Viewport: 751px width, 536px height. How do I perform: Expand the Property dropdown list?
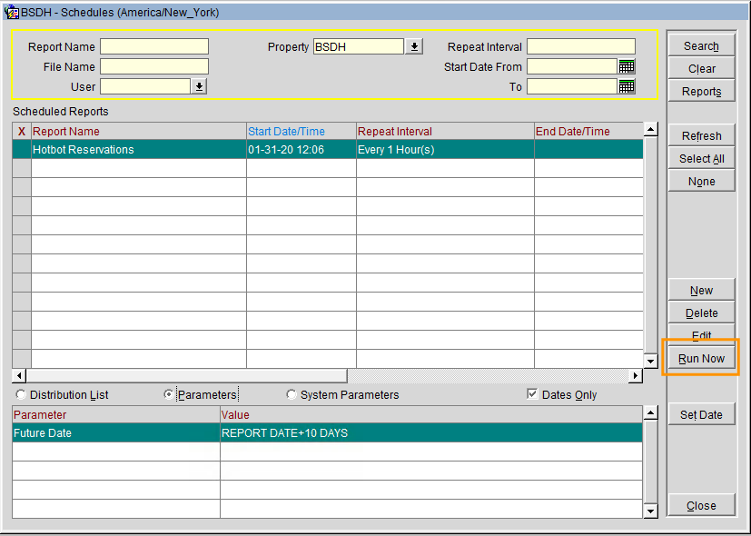click(x=414, y=46)
